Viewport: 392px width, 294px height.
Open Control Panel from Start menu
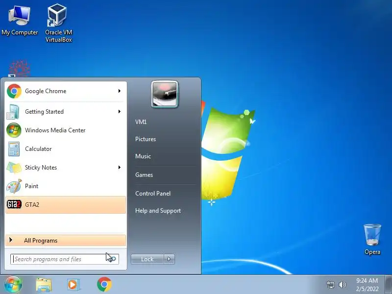click(x=153, y=194)
